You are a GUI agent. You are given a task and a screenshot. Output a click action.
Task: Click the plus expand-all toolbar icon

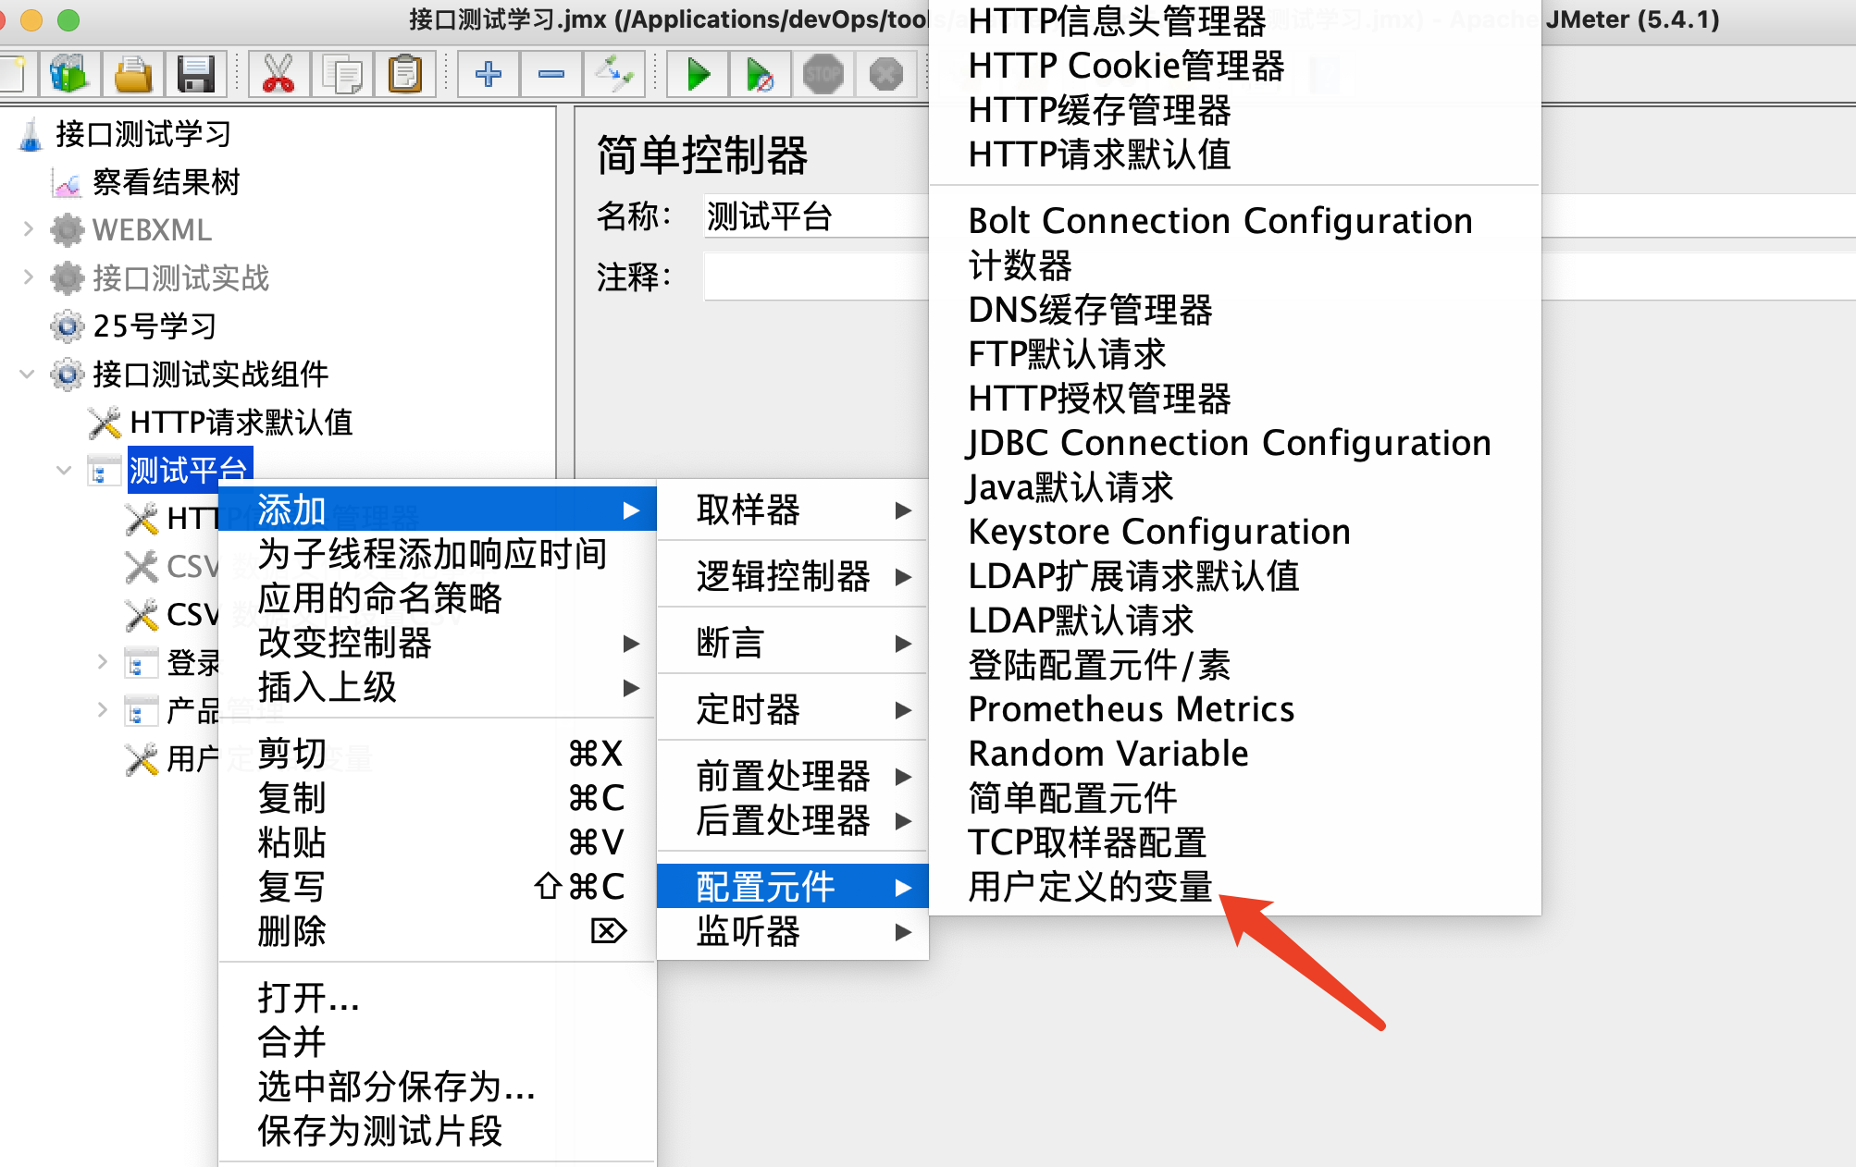click(489, 74)
